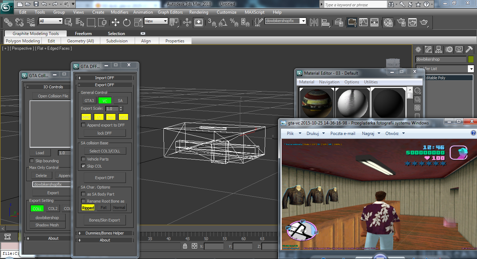Click the Select COL3/COLL button
The width and height of the screenshot is (477, 259).
click(105, 151)
